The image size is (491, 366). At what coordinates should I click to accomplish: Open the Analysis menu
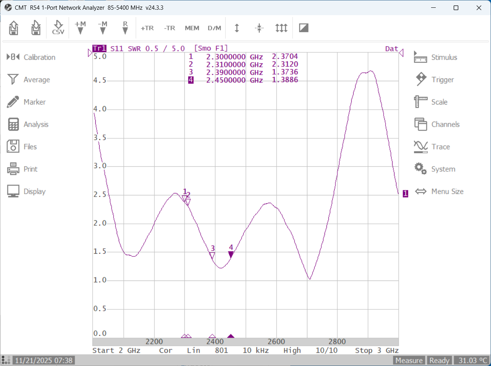click(28, 124)
